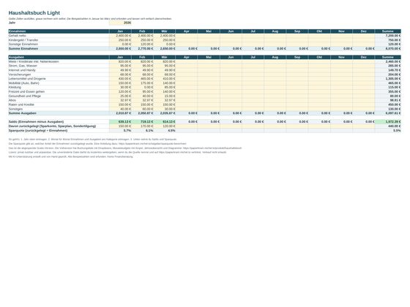Click the Gehalt netto January amount cell
The height and width of the screenshot is (307, 410).
(120, 36)
